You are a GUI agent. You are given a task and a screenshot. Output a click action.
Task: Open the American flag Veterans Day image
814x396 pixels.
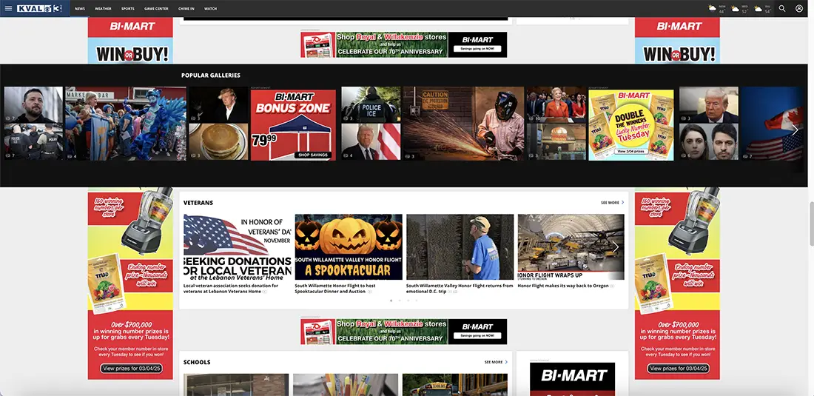click(x=238, y=247)
